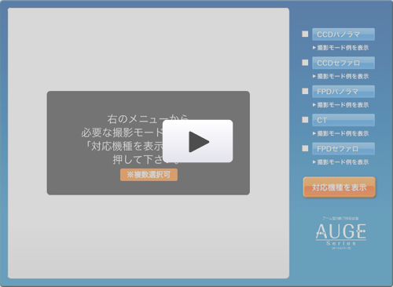Open 撮影モード例を表示 under FPDパノラマ
The height and width of the screenshot is (287, 393).
coord(340,105)
